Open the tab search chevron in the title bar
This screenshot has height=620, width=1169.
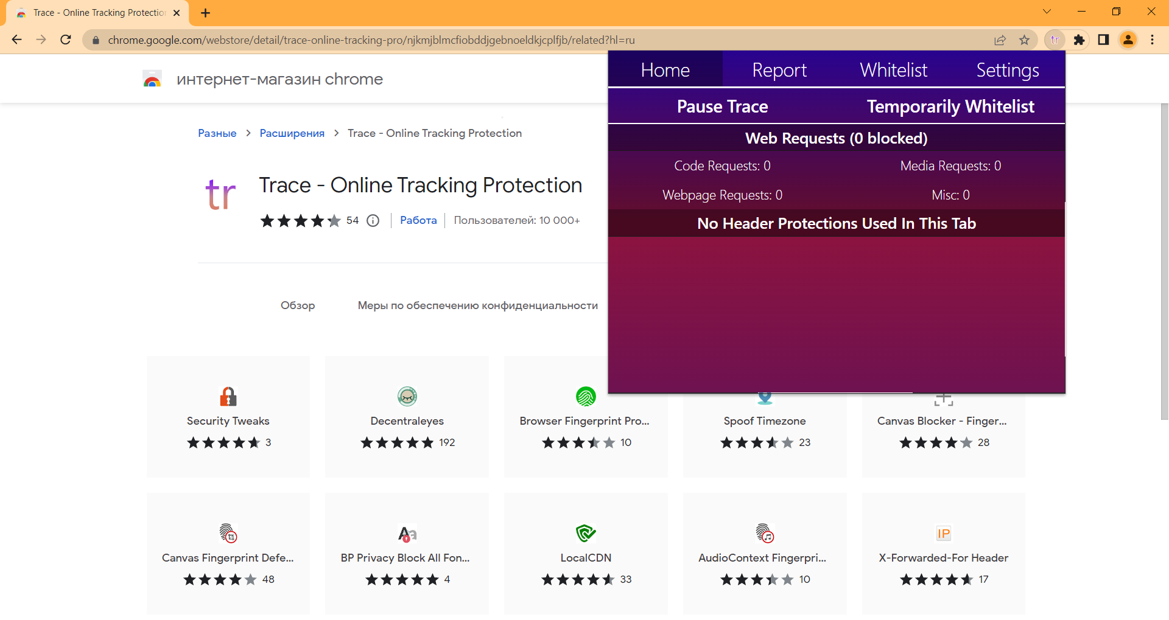1047,12
